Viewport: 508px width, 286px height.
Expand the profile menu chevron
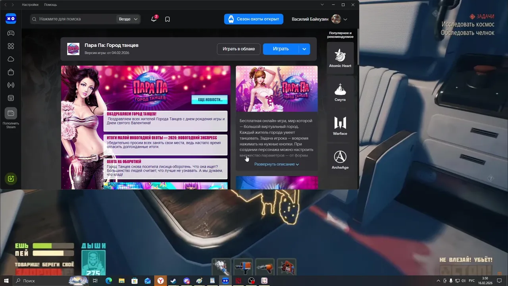point(345,19)
